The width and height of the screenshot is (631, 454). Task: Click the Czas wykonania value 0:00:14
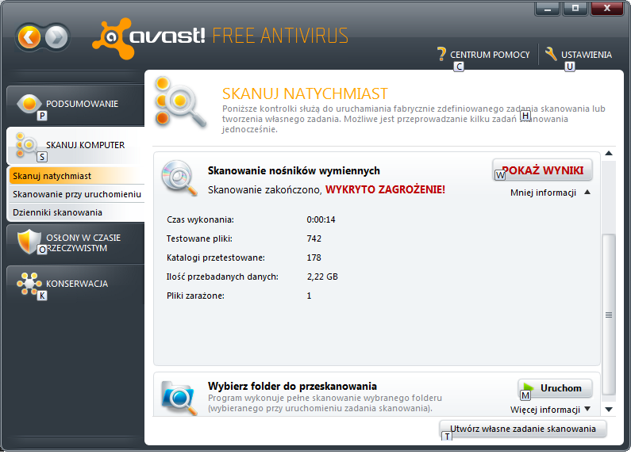pyautogui.click(x=321, y=219)
